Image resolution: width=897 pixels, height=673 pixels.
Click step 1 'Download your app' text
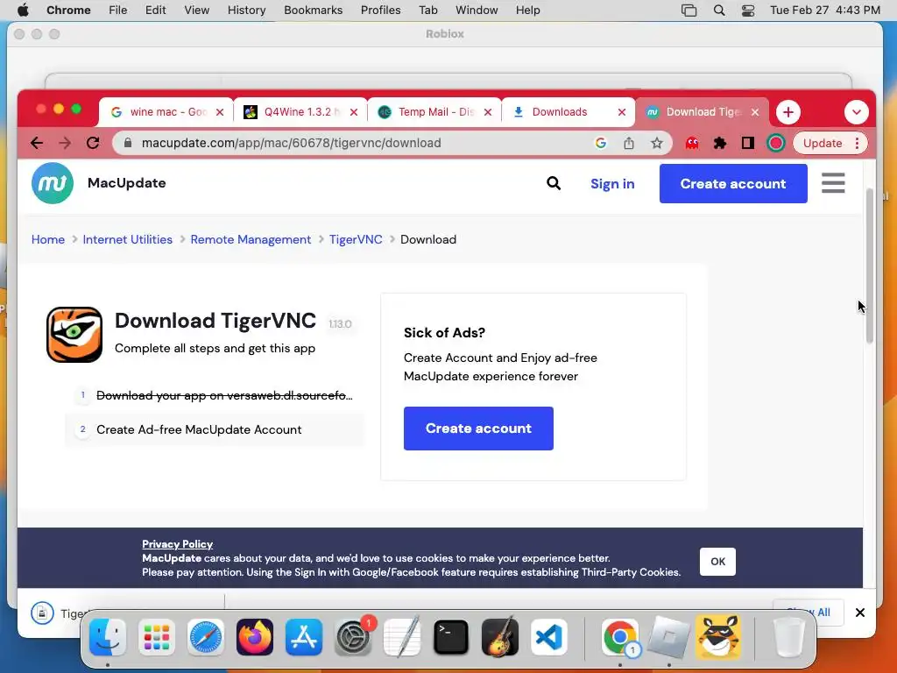click(224, 395)
